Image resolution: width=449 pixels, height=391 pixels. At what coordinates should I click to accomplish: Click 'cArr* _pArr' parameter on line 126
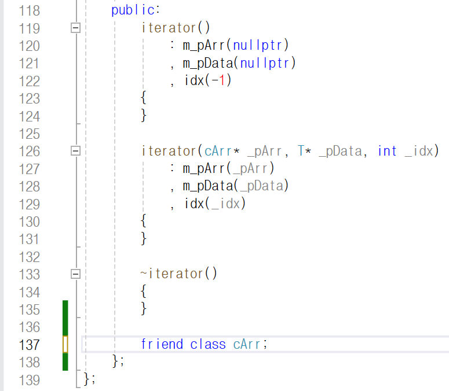pyautogui.click(x=243, y=151)
